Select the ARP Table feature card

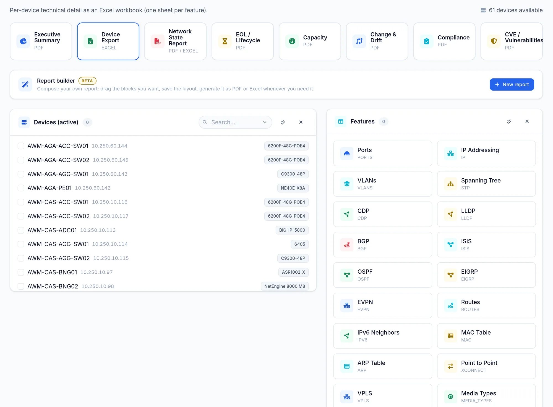[x=383, y=366]
